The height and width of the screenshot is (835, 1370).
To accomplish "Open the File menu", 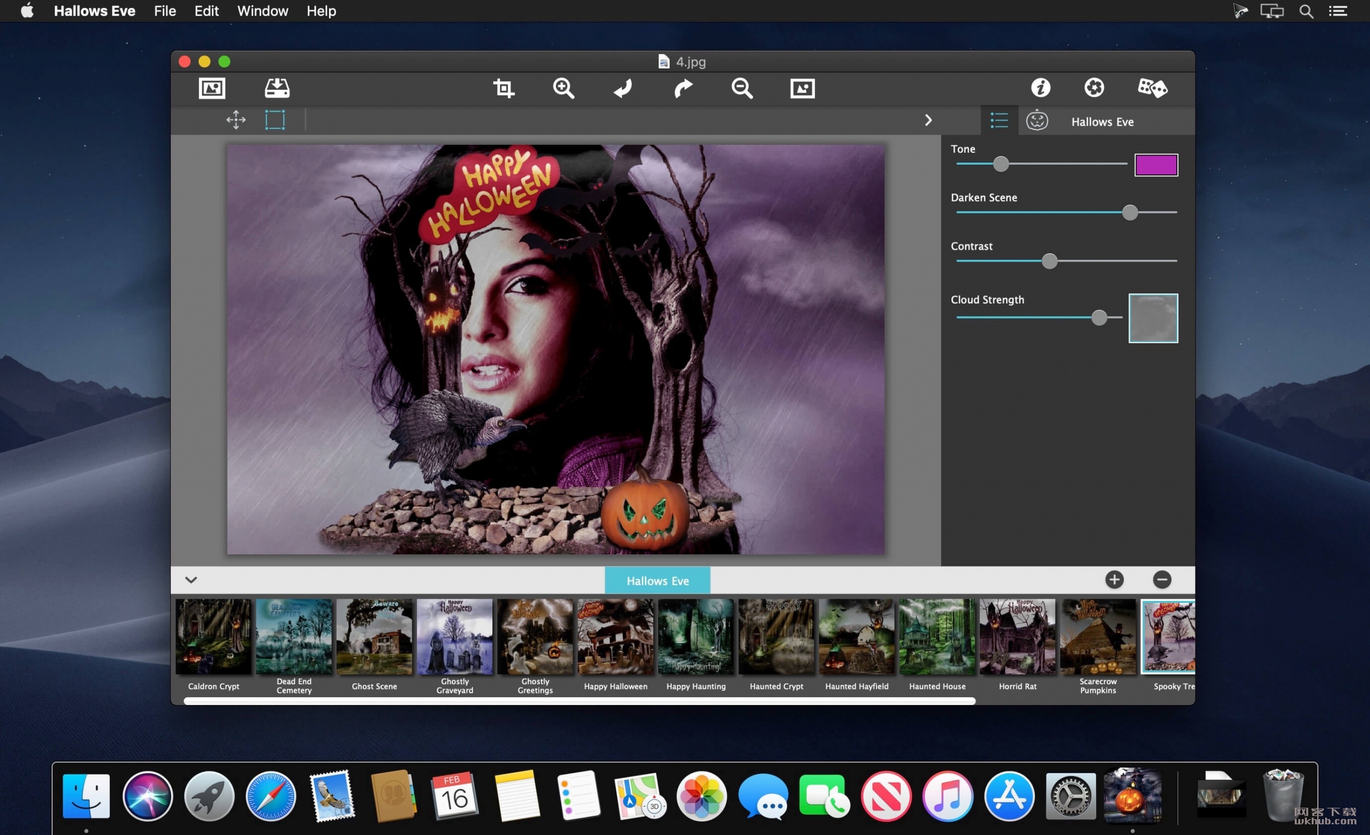I will (x=165, y=11).
